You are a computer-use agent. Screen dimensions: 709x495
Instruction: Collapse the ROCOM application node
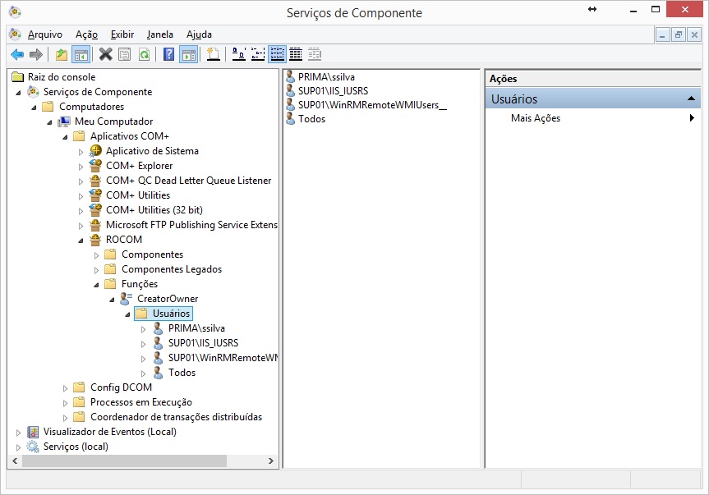81,241
